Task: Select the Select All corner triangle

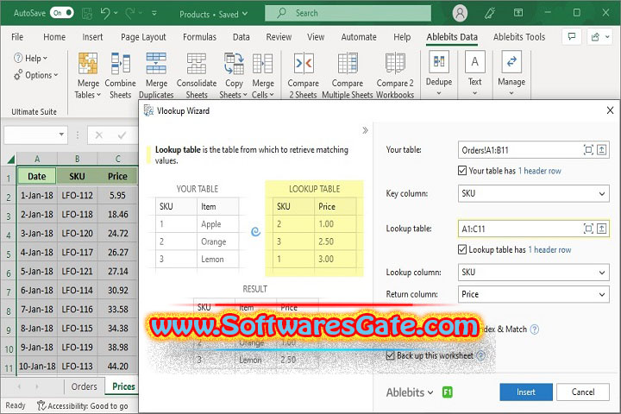Action: 10,160
